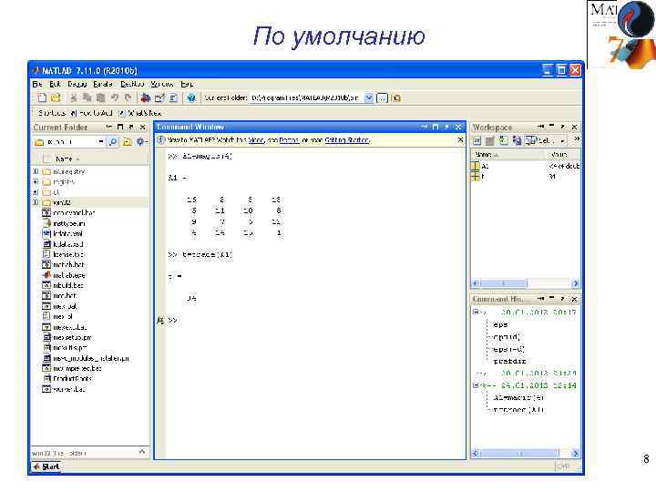
Task: Select the eps entry in Command History
Action: click(x=500, y=324)
